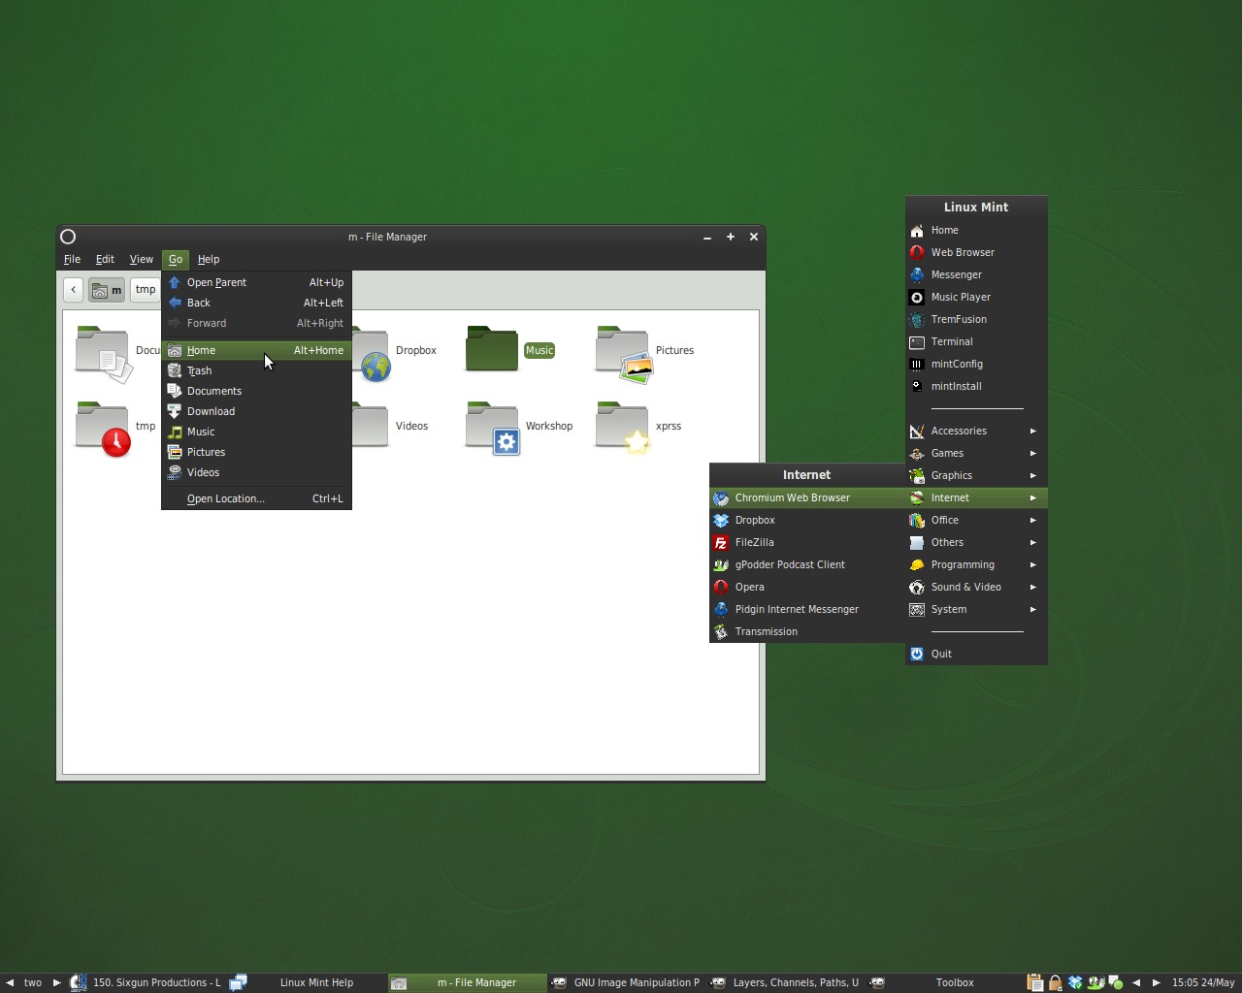Expand the Programming submenu
Viewport: 1242px width, 993px height.
[976, 564]
